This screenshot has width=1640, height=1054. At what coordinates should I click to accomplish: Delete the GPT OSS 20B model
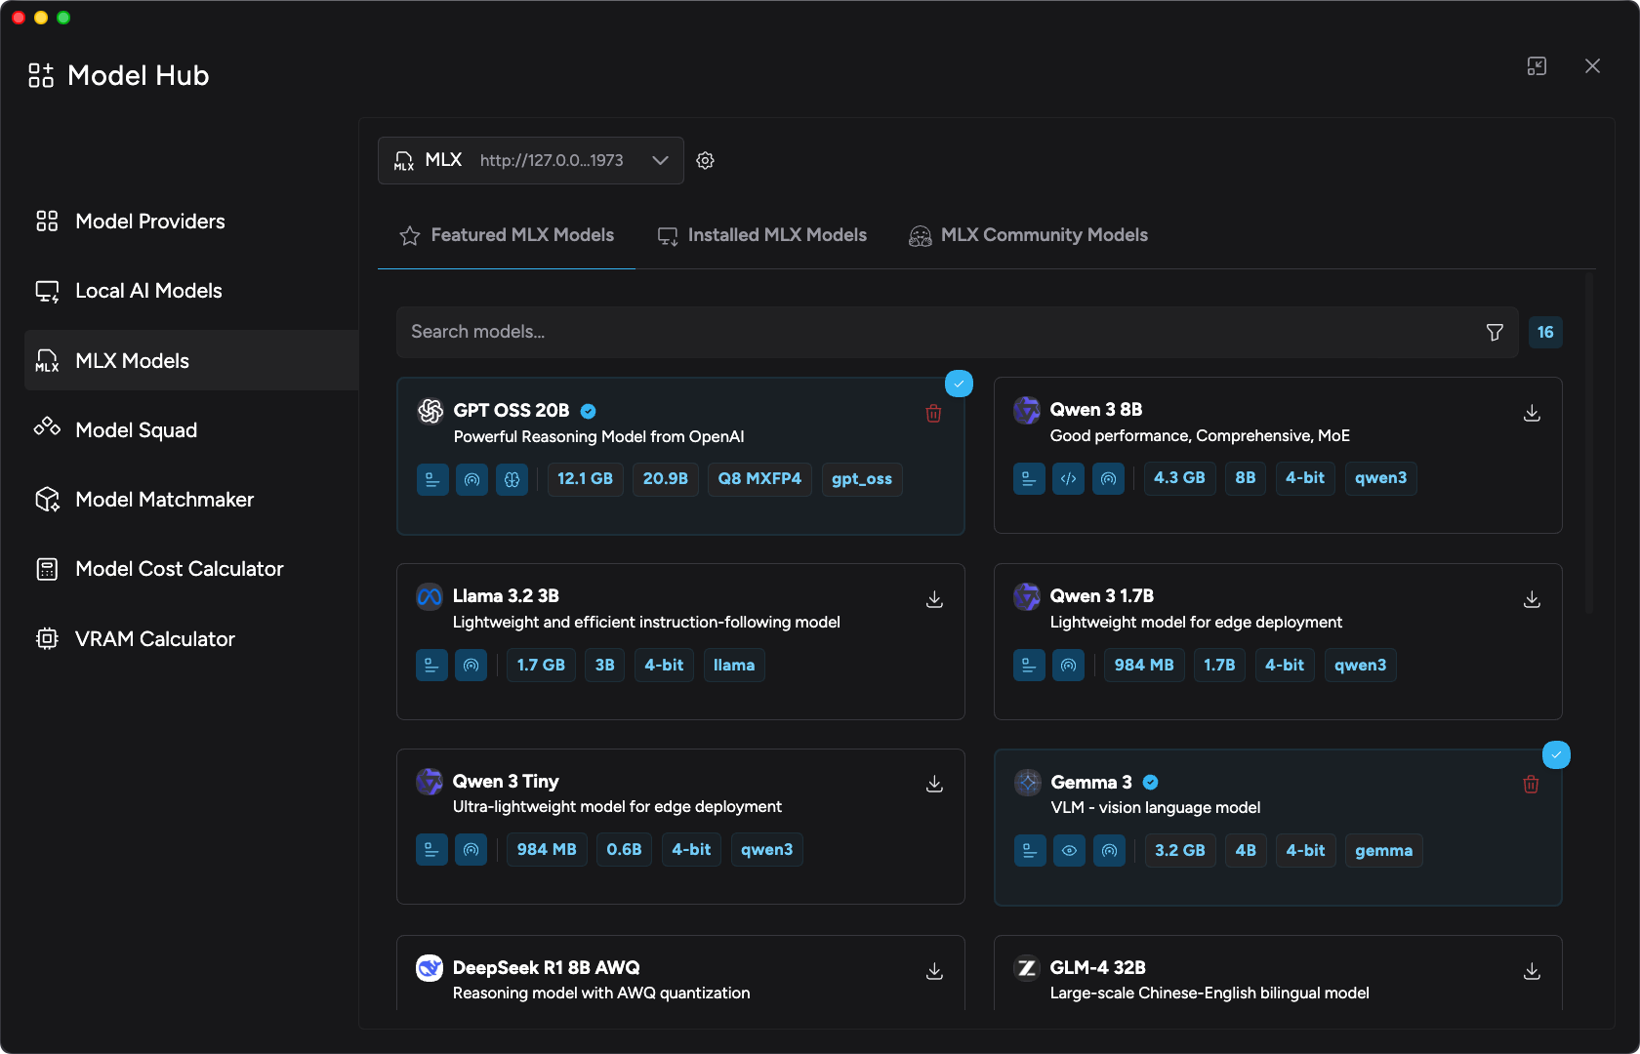point(933,414)
